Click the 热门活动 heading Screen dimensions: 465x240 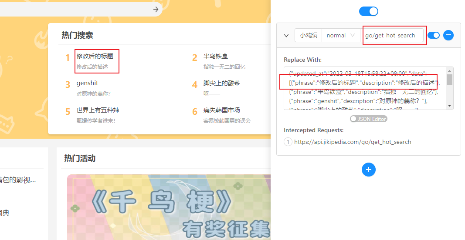click(80, 158)
